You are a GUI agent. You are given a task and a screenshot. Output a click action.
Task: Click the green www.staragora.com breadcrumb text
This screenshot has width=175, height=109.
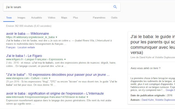point(27,78)
